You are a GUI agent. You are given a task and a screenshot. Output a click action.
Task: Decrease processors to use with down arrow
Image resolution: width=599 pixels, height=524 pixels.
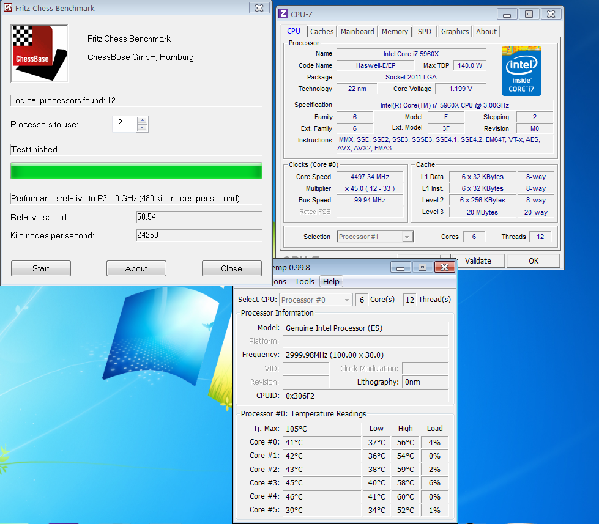point(142,128)
